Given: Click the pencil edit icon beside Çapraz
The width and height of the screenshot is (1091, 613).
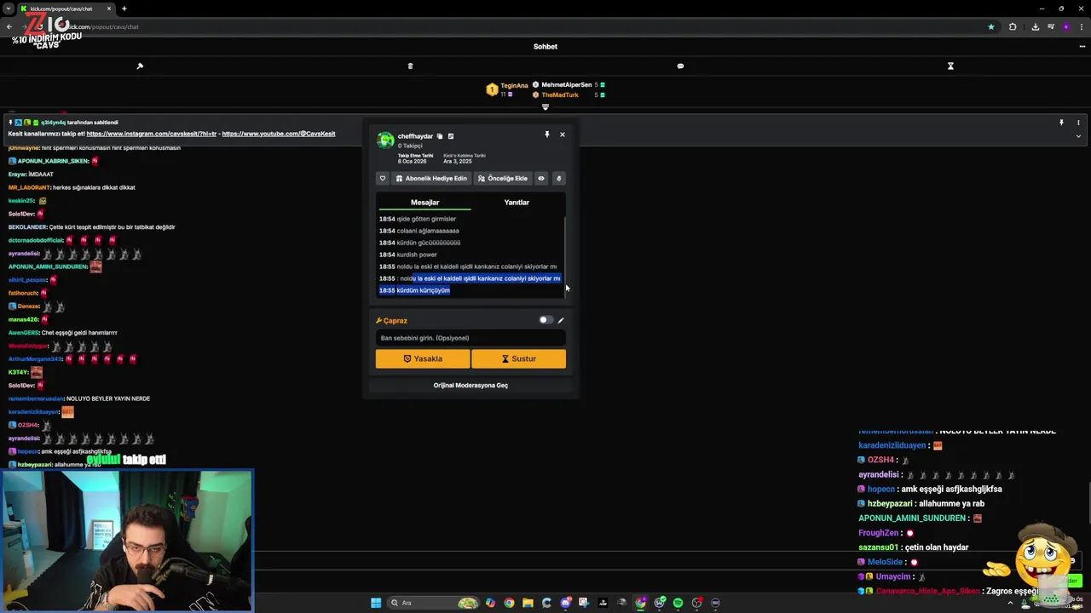Looking at the screenshot, I should click(561, 320).
